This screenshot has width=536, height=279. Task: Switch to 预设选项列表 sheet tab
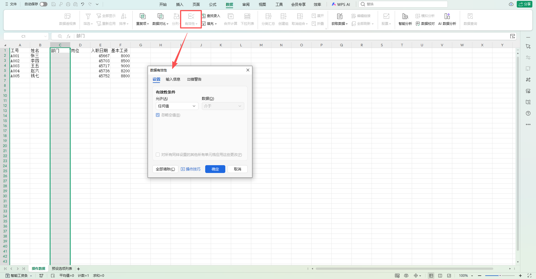point(62,269)
